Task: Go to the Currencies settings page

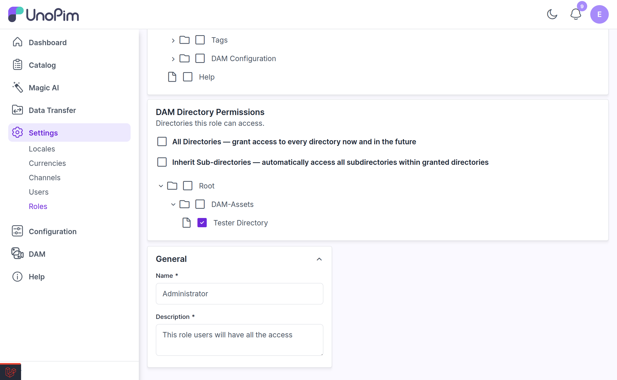Action: point(47,163)
